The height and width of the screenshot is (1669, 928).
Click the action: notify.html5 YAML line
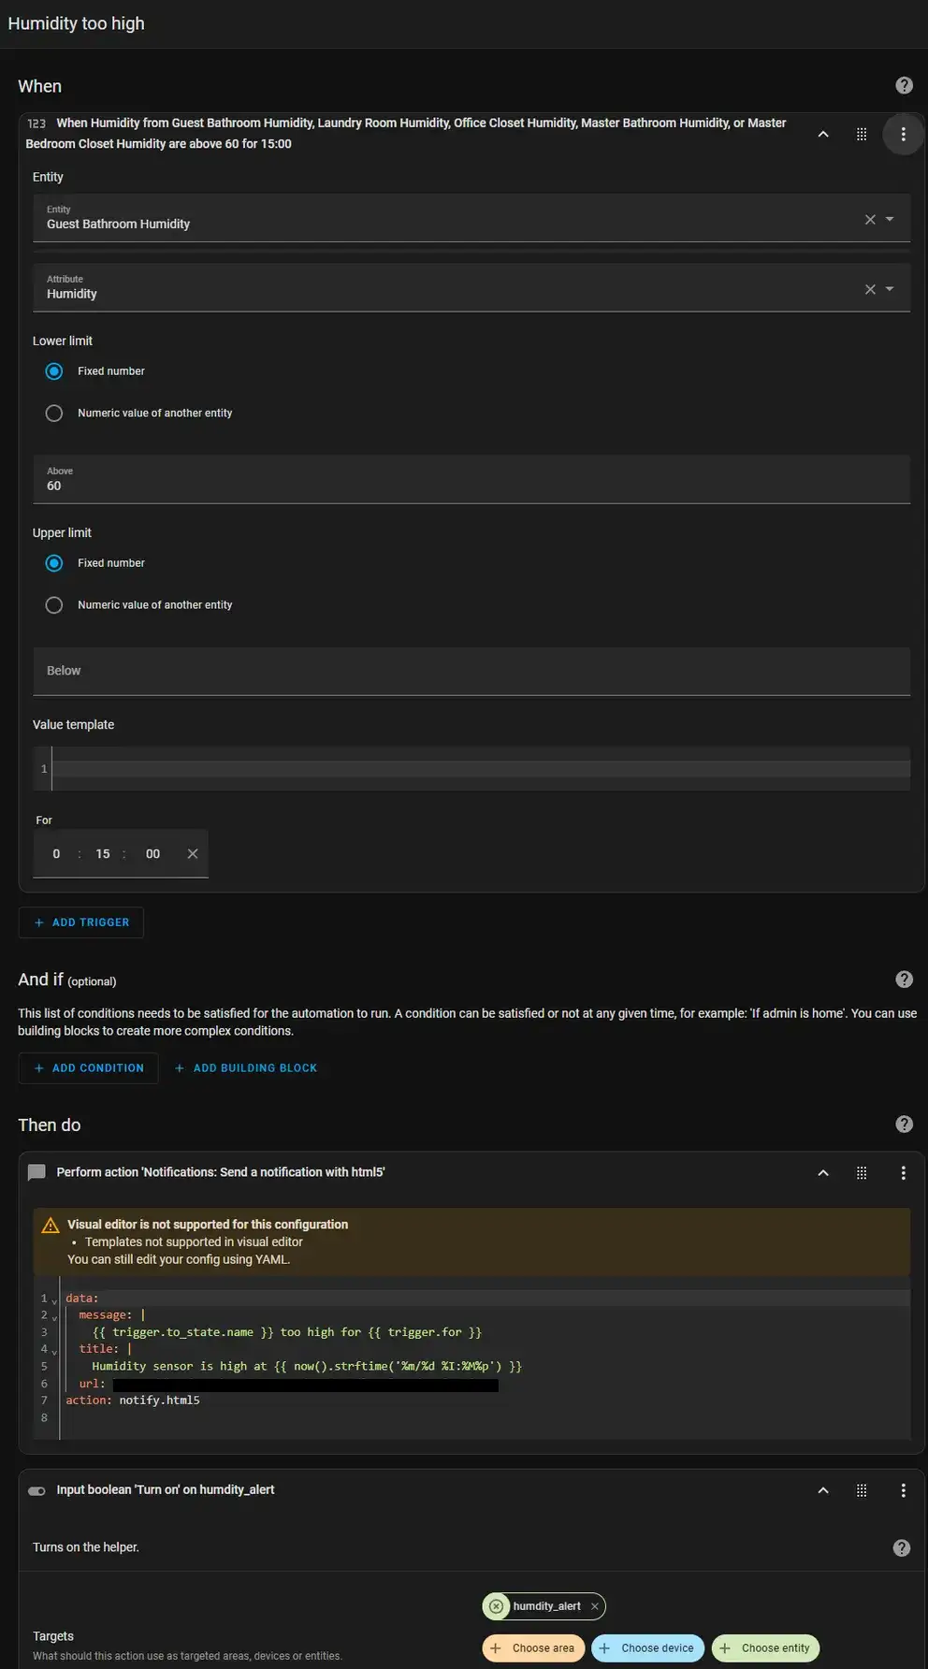(x=133, y=1400)
